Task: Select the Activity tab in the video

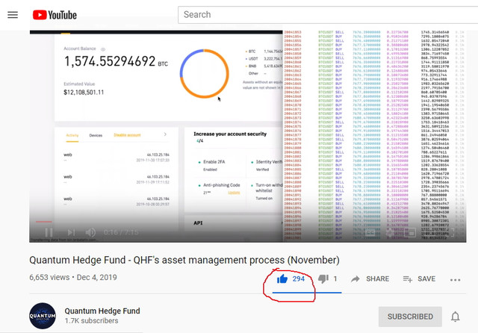Action: [72, 135]
